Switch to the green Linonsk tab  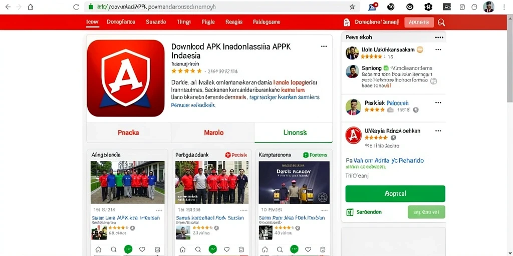tap(295, 132)
